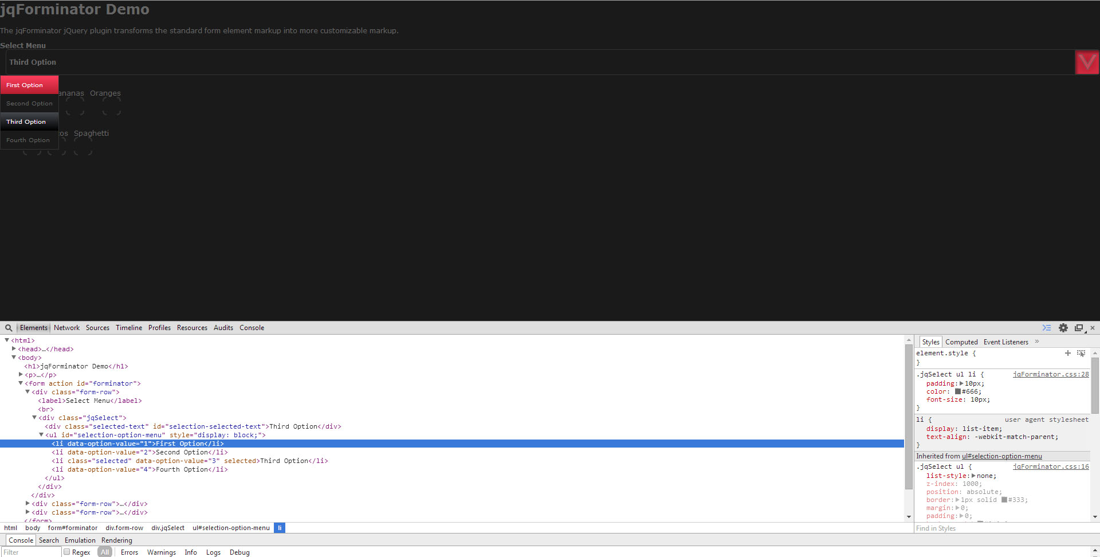The image size is (1100, 557).
Task: Click div.jqSelect in the breadcrumb bar
Action: pyautogui.click(x=168, y=528)
